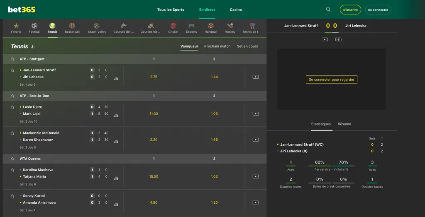This screenshot has width=425, height=217.
Task: Open Tennis stats bar-chart icon beside title
Action: click(x=33, y=46)
